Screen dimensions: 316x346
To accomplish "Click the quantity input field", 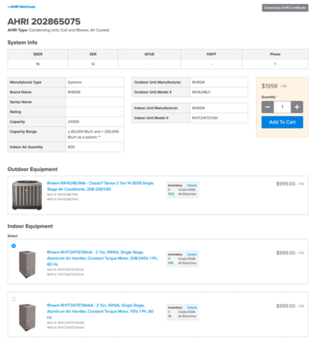I will pyautogui.click(x=282, y=107).
